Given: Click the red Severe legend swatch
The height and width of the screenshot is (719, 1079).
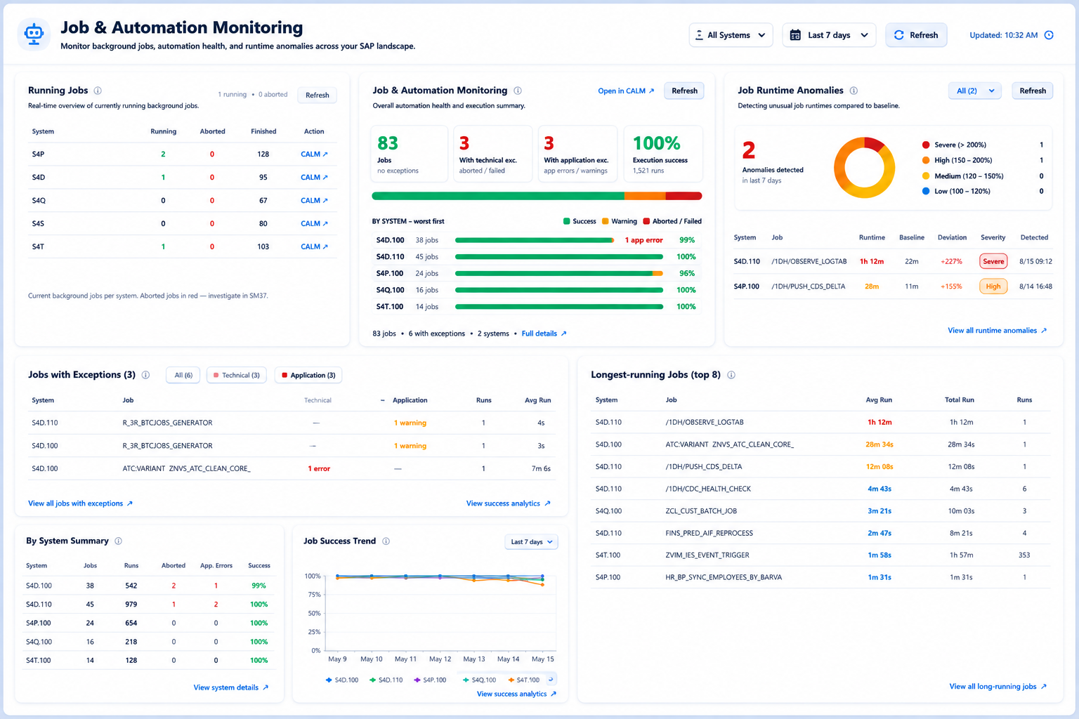Looking at the screenshot, I should [926, 145].
